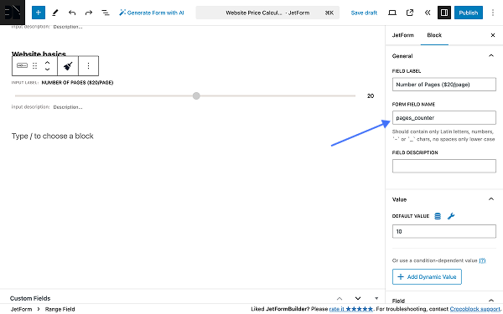Open the top bar options three-dots menu
Image resolution: width=503 pixels, height=314 pixels.
click(x=493, y=13)
